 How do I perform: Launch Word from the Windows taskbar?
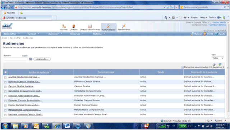(x=67, y=126)
